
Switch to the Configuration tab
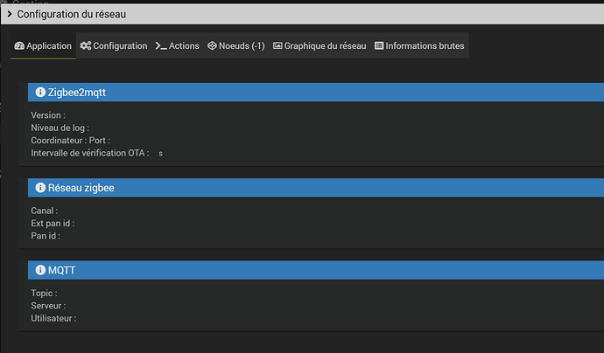click(x=120, y=46)
